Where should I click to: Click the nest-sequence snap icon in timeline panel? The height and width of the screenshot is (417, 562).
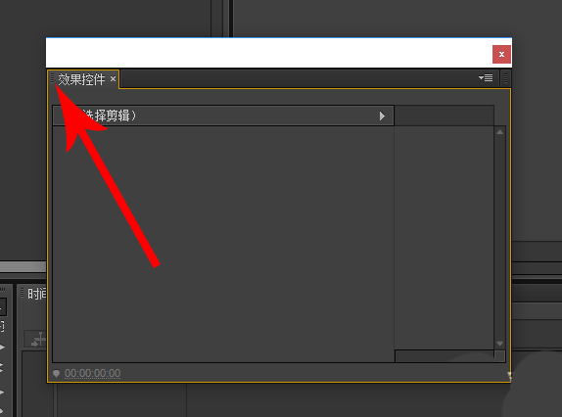click(38, 340)
